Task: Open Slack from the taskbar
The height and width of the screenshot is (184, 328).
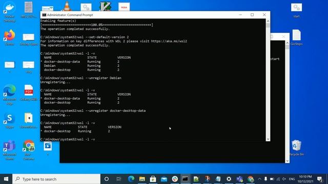Action: pyautogui.click(x=175, y=179)
